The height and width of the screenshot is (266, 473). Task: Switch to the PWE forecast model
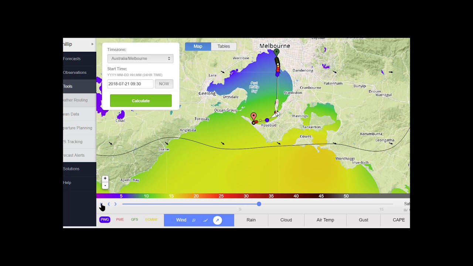(x=120, y=219)
